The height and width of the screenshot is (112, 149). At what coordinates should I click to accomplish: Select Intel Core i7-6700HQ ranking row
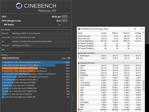[x=36, y=88]
